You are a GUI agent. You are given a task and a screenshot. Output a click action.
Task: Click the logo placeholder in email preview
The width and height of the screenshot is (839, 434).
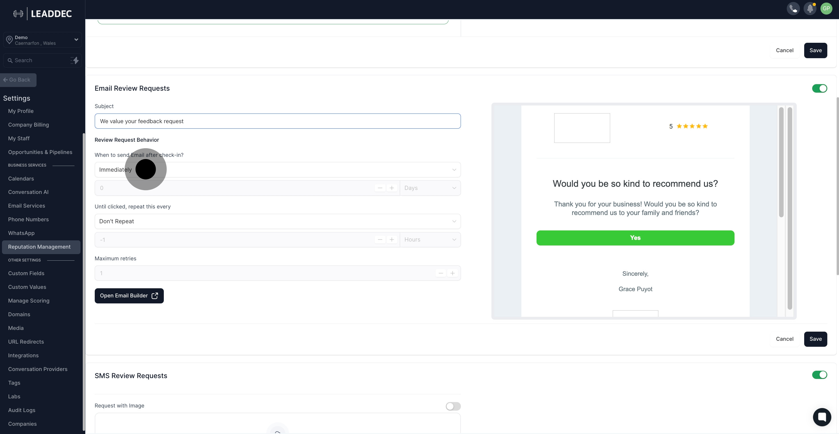tap(582, 128)
